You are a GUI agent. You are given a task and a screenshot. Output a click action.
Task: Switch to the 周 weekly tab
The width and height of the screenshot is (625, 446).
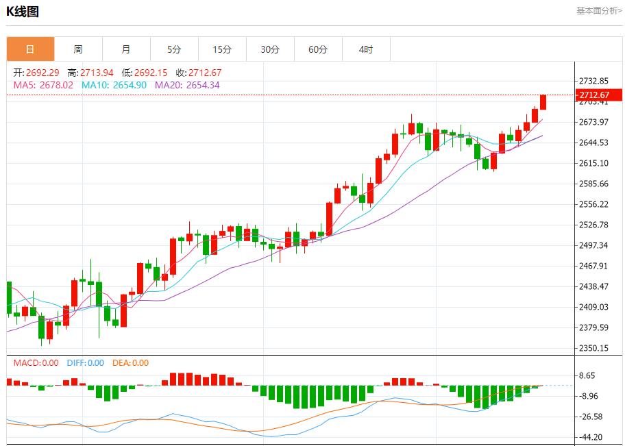[x=78, y=49]
